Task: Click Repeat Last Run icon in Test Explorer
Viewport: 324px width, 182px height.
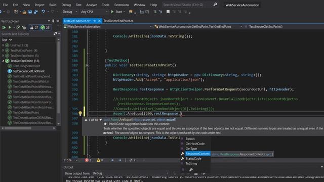Action: pos(18,27)
